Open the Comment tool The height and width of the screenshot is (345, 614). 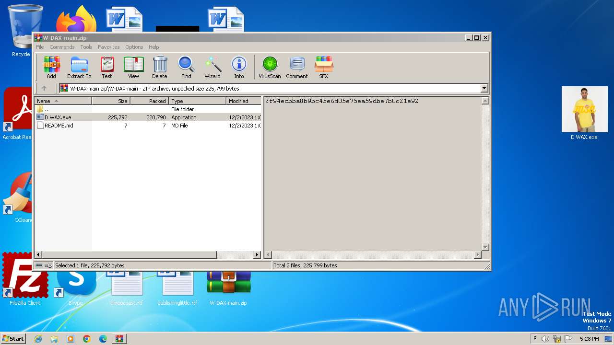(297, 68)
